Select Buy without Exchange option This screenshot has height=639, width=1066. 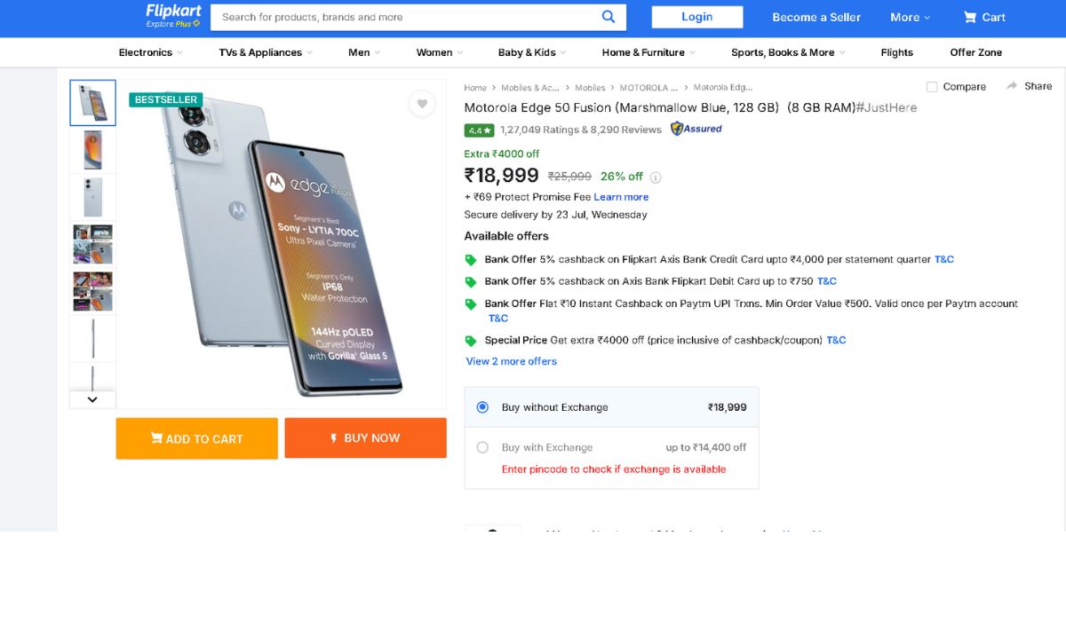pos(482,407)
